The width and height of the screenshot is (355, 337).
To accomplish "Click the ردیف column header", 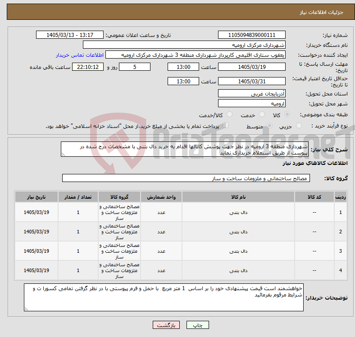I will click(340, 197).
